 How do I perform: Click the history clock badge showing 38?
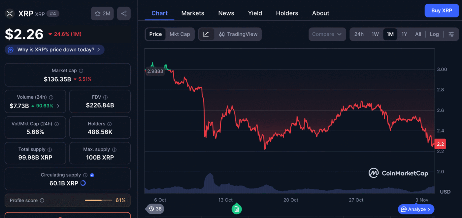155,209
